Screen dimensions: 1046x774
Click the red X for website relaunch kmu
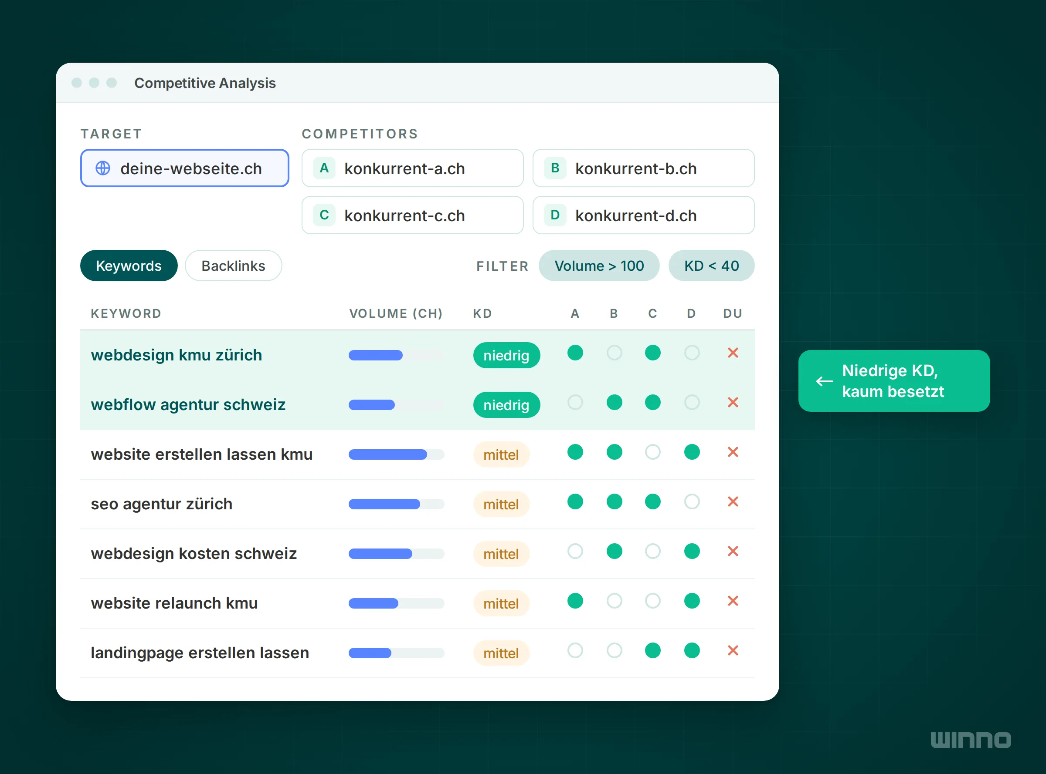733,601
